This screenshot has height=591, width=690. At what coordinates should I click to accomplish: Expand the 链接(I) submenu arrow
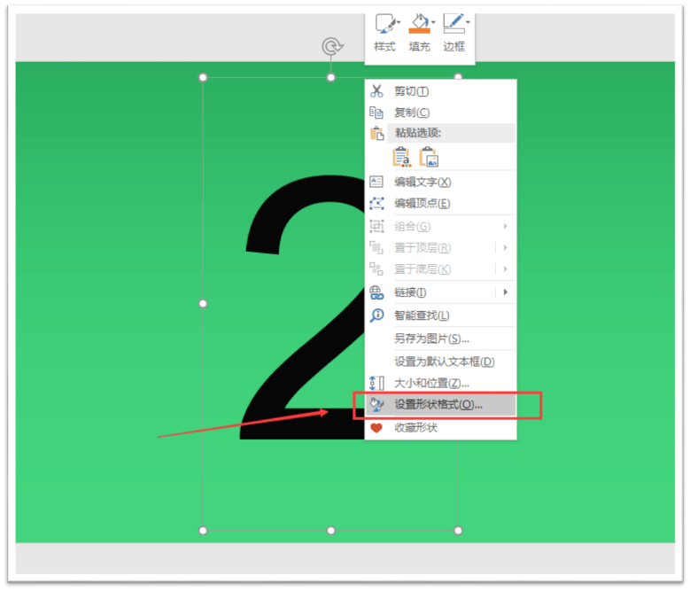click(x=506, y=292)
